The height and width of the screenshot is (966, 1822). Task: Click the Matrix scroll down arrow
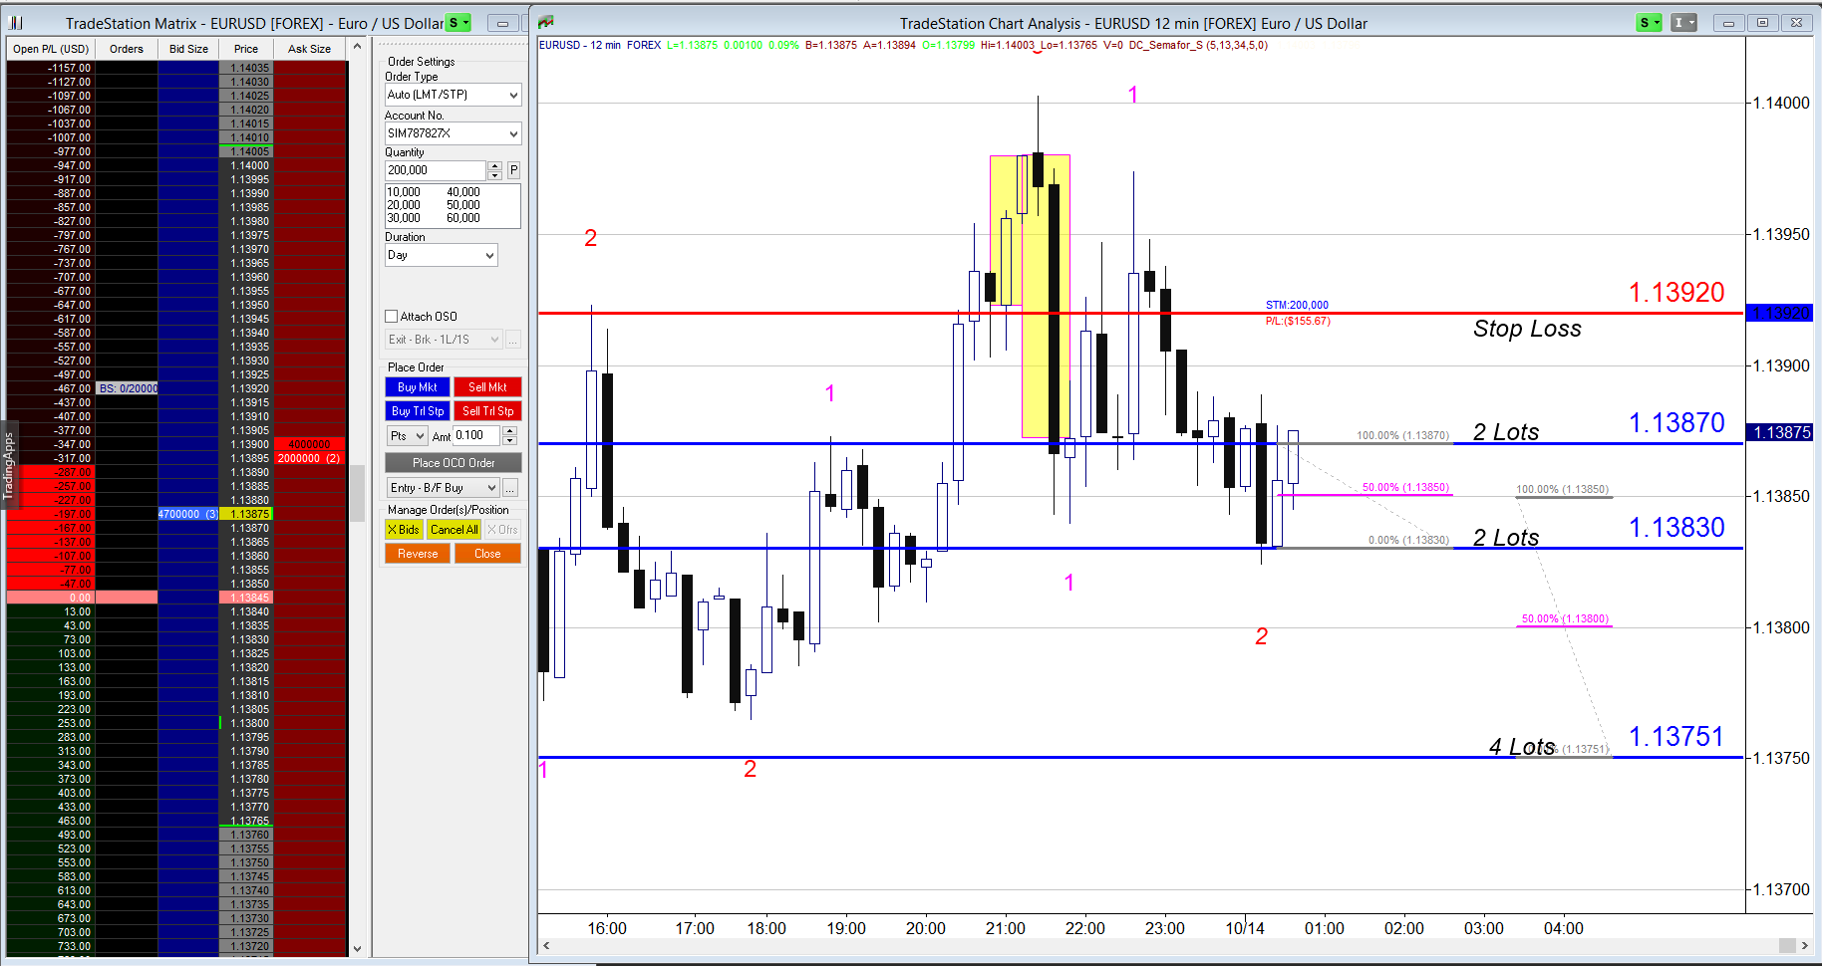[357, 949]
